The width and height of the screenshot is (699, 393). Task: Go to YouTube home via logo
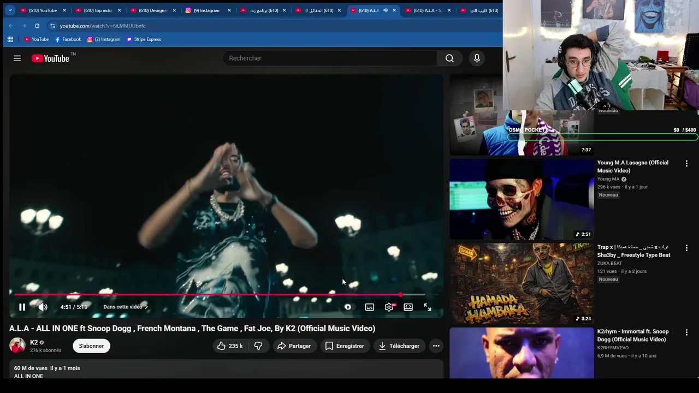click(50, 58)
